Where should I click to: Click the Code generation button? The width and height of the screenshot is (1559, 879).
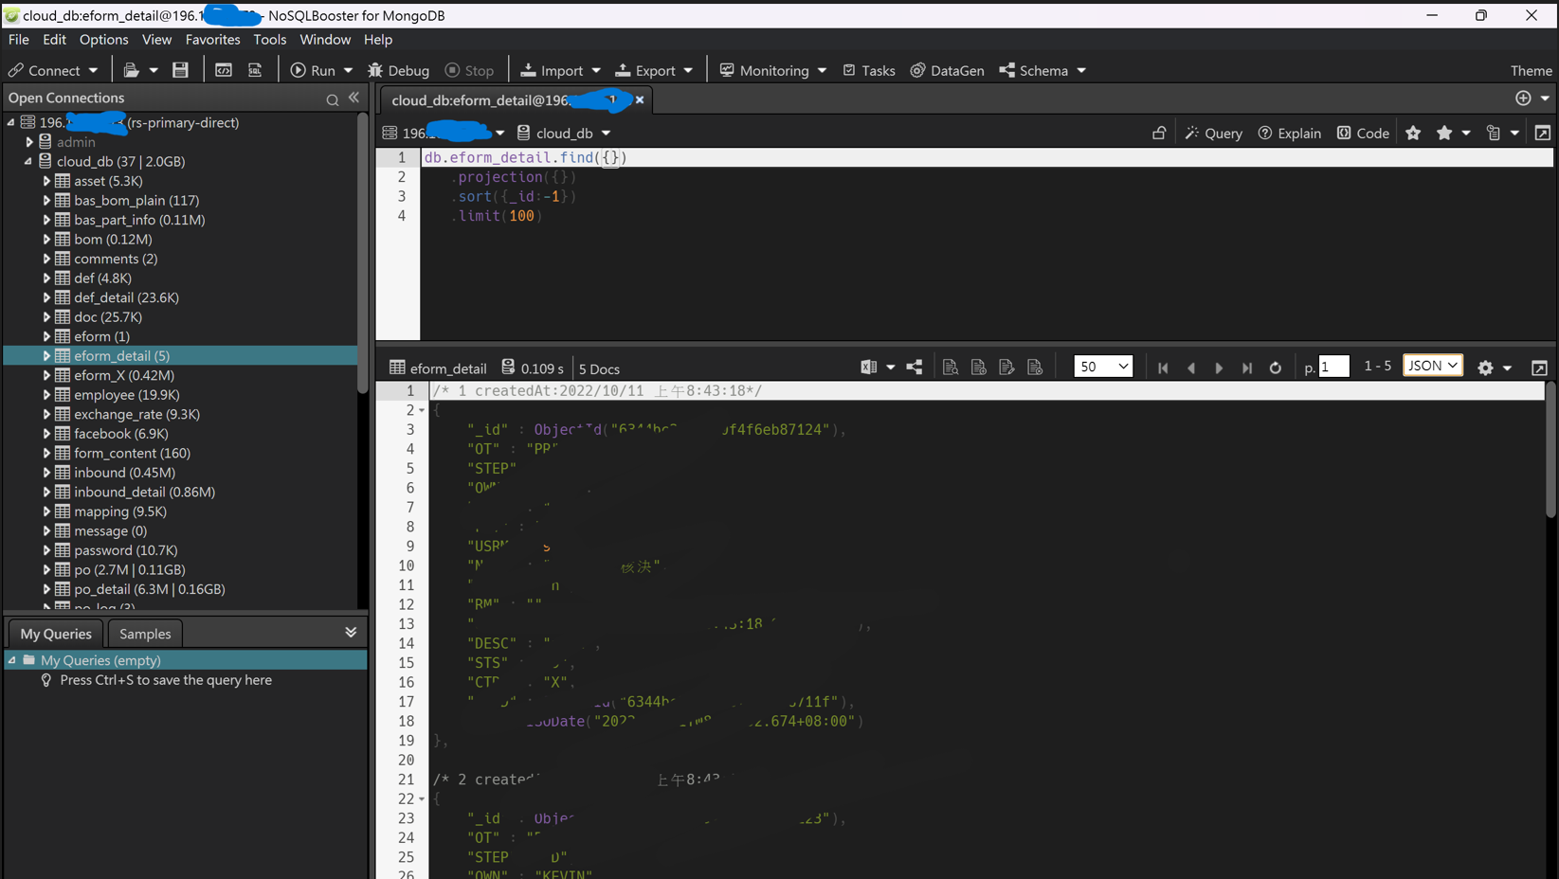coord(1364,134)
